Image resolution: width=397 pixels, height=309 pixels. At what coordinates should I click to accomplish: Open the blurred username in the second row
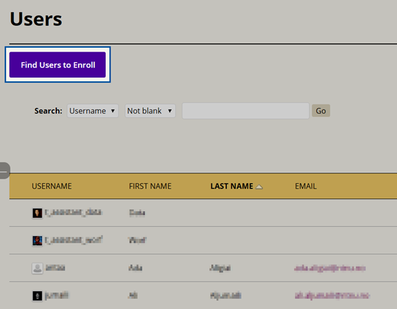coord(73,240)
